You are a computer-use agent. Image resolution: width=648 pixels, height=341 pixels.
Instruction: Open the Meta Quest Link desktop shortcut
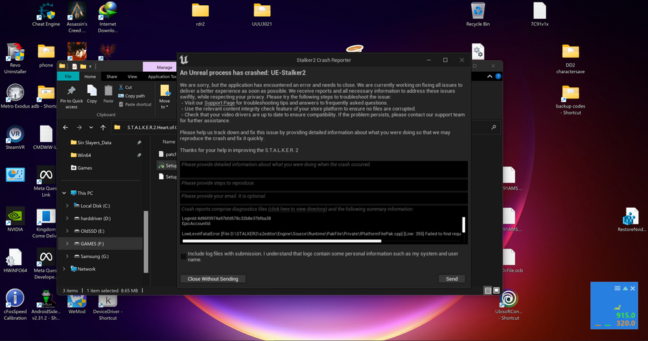(46, 182)
